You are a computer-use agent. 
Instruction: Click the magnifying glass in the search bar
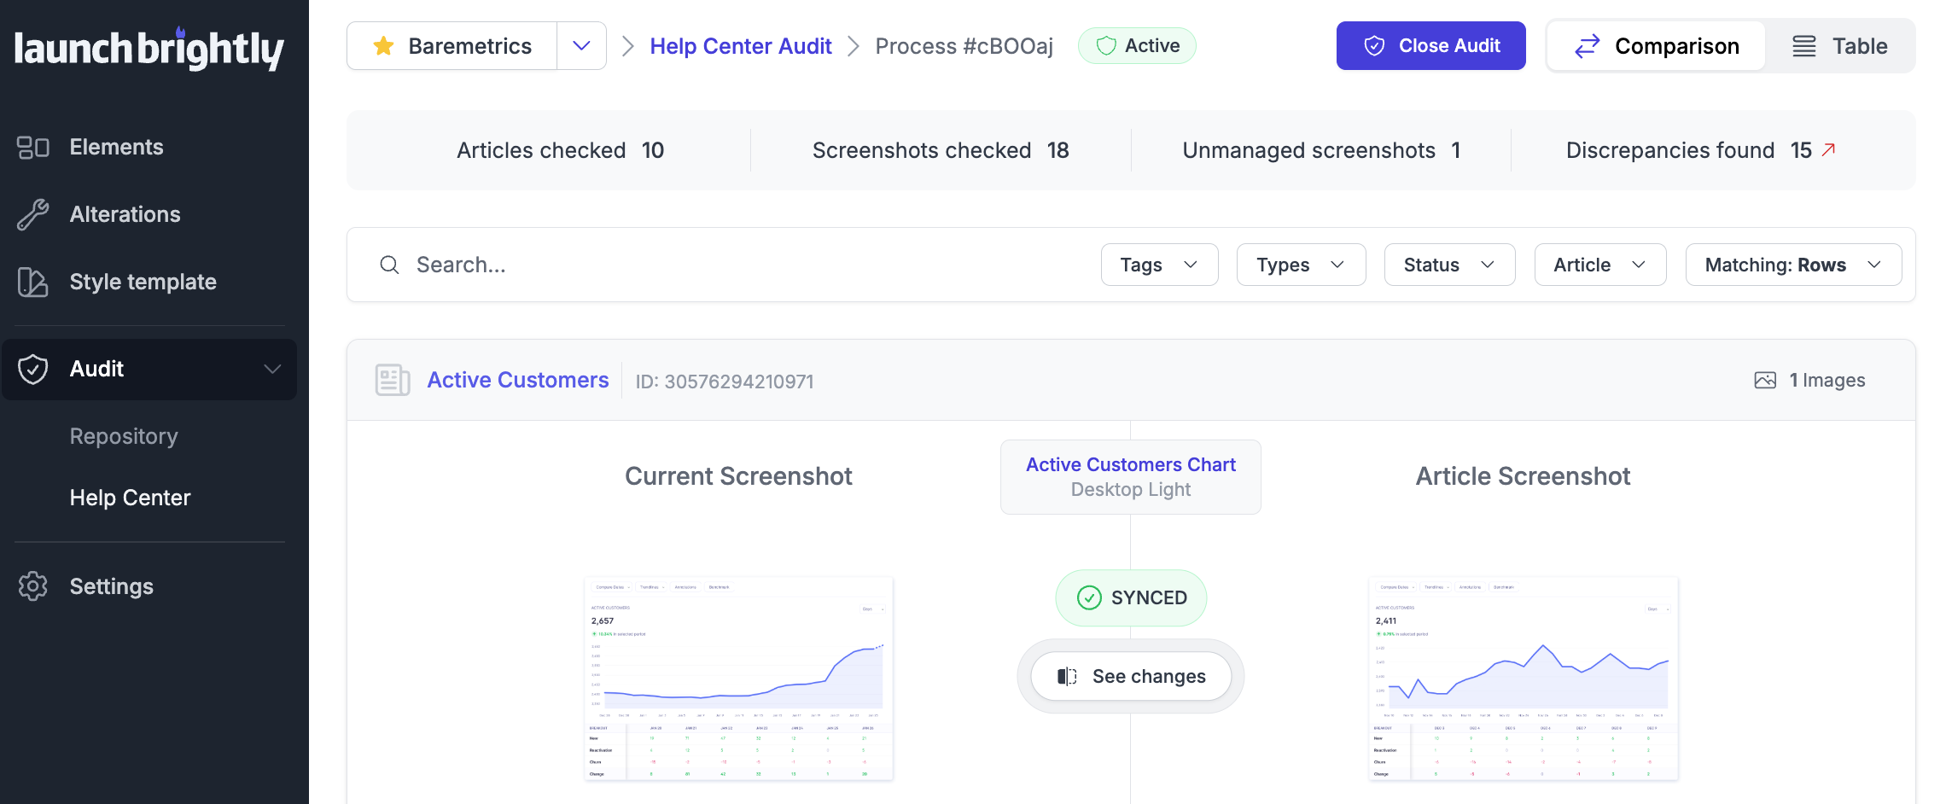[389, 265]
